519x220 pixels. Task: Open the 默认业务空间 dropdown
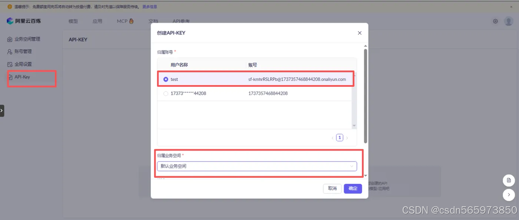(257, 166)
